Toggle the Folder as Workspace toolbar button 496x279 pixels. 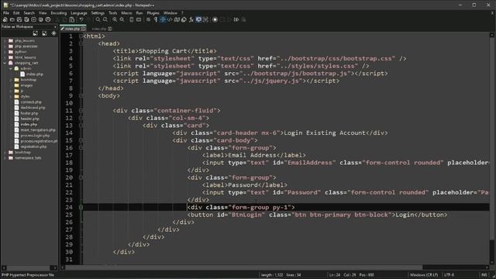[198, 19]
